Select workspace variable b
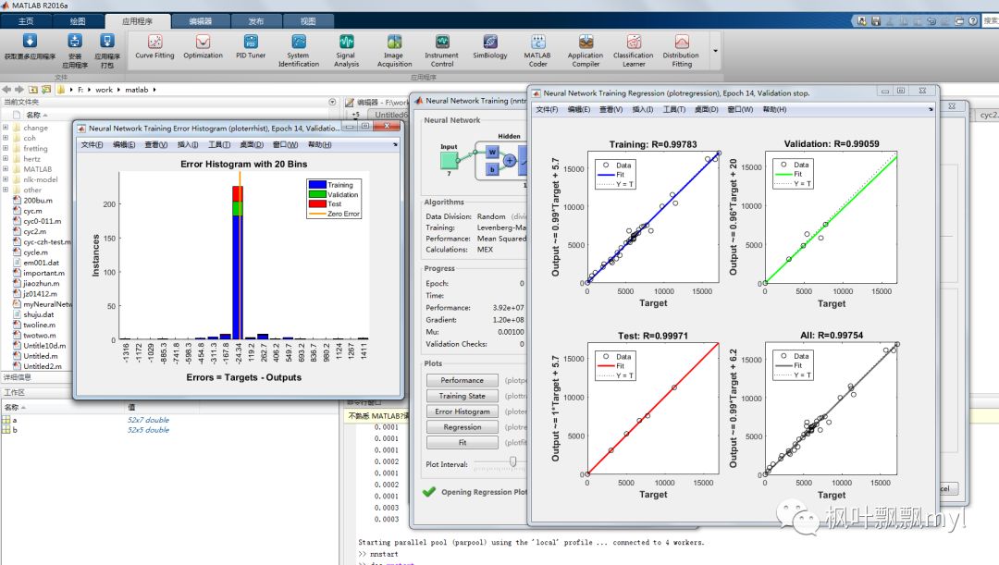Image resolution: width=999 pixels, height=565 pixels. click(x=14, y=430)
